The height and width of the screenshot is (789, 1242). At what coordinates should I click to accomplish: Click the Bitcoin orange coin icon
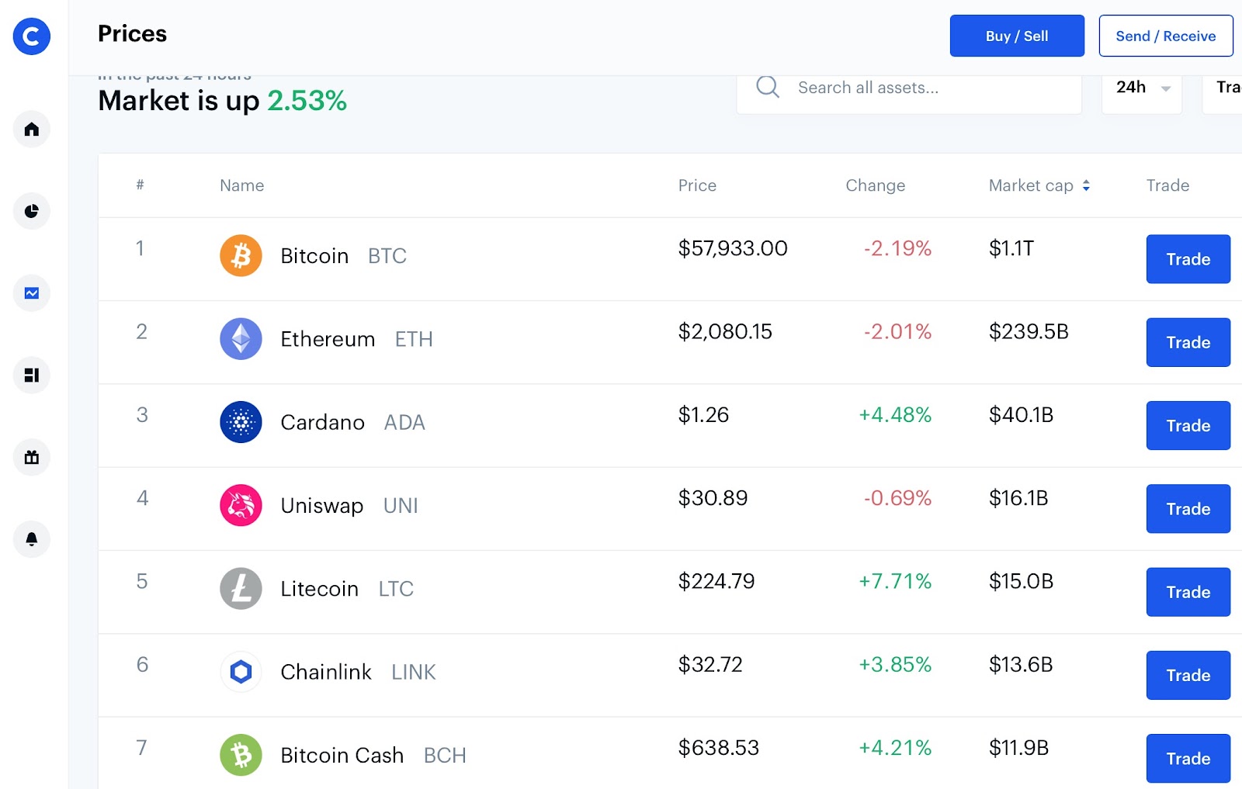coord(241,255)
